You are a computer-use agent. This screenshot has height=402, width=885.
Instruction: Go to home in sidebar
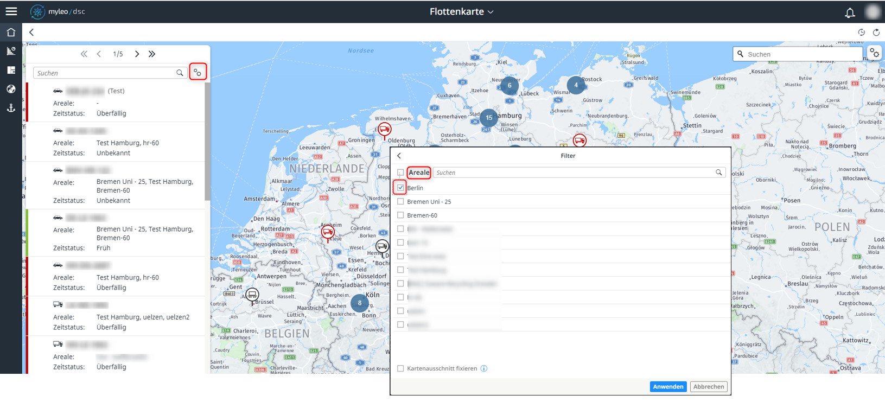(11, 33)
